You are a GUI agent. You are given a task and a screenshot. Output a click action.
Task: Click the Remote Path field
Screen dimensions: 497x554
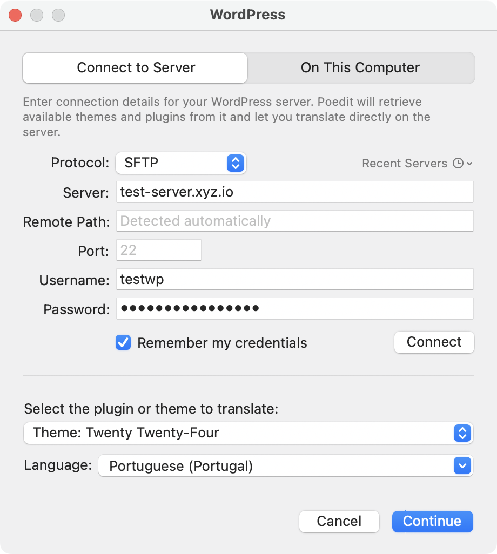click(295, 221)
